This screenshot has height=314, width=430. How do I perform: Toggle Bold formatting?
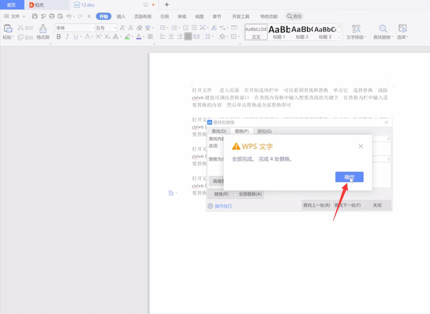point(59,37)
